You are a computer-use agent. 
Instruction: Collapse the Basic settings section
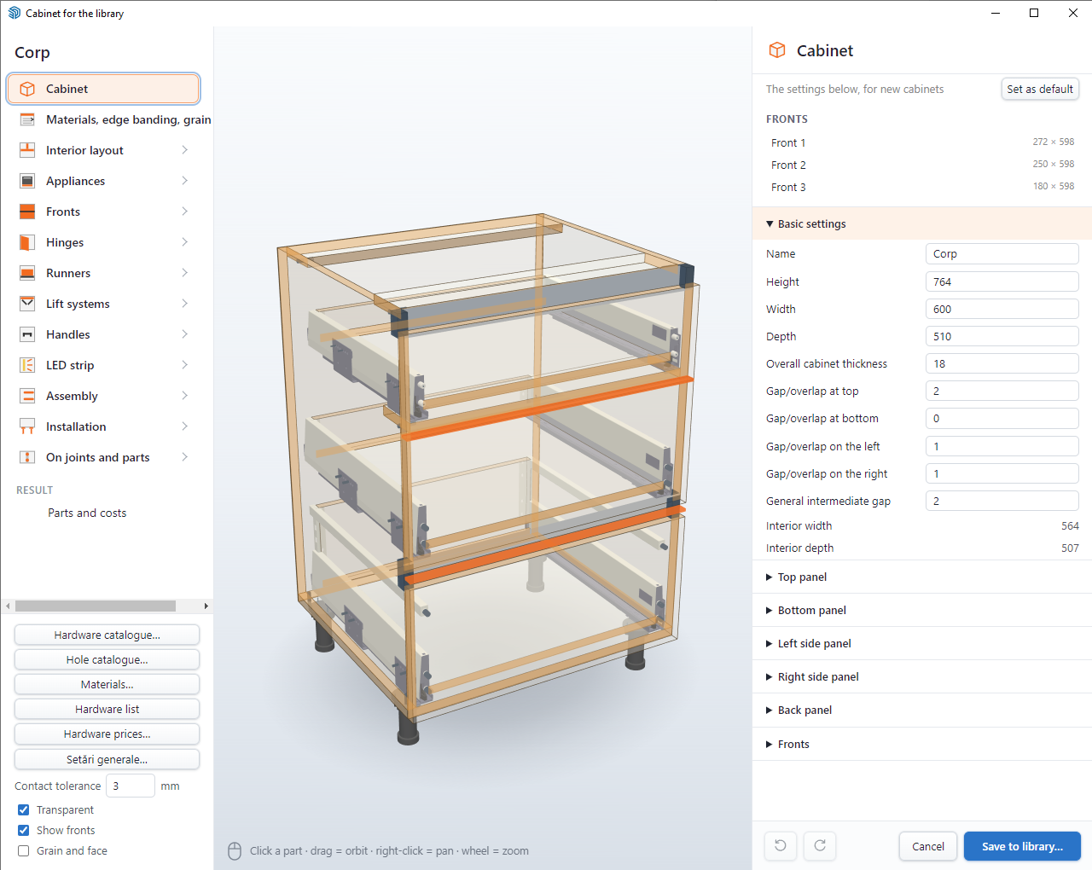click(x=922, y=223)
